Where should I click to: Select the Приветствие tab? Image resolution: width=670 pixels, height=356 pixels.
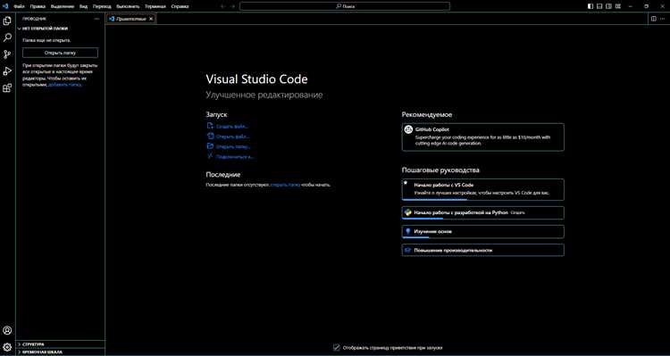131,19
